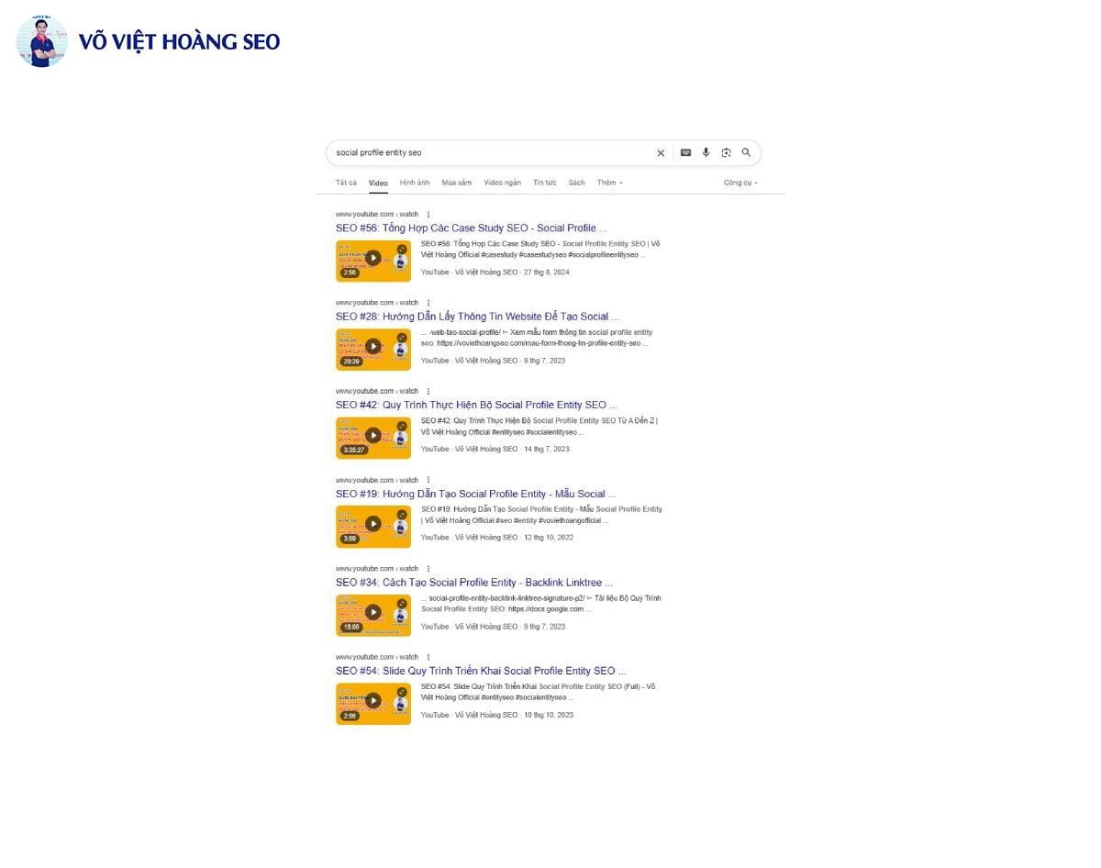Screen dimensions: 1101x868
Task: Play the SEO #42 video thumbnail
Action: [x=373, y=438]
